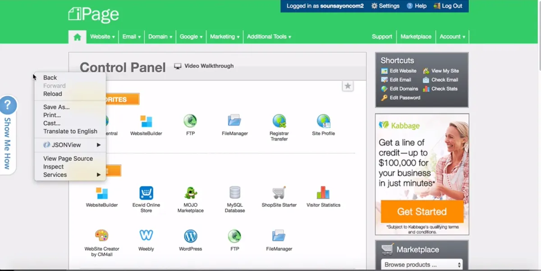
Task: Open the Ecwid Online Store icon
Action: pos(146,193)
